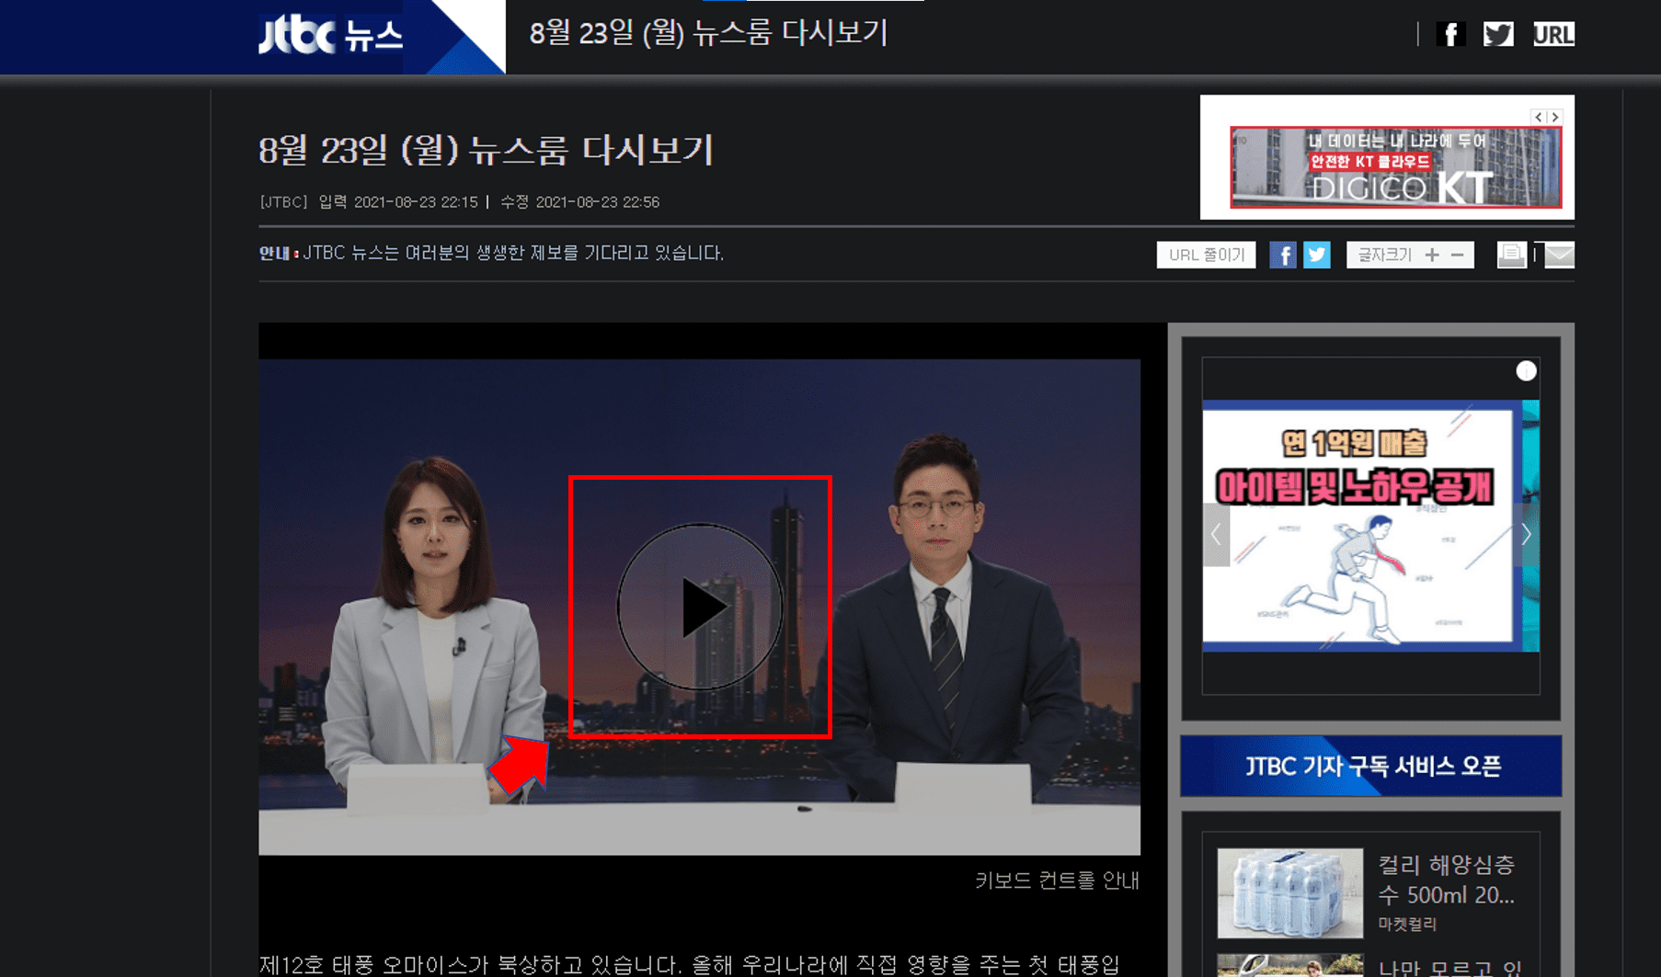Open the water bottles product thumbnail
Viewport: 1661px width, 977px height.
click(1289, 892)
